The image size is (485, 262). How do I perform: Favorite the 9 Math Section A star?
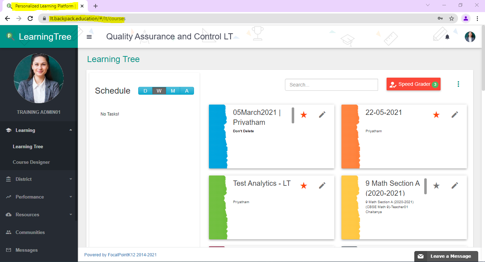pos(436,186)
